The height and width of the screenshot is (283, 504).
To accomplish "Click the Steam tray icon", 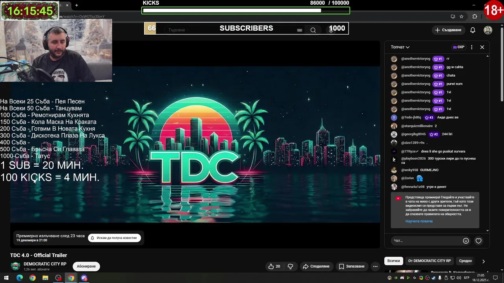I will (x=434, y=278).
